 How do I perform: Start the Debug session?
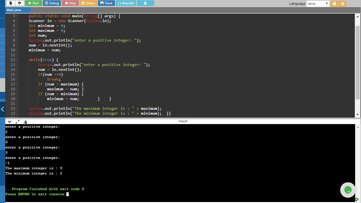[52, 3]
